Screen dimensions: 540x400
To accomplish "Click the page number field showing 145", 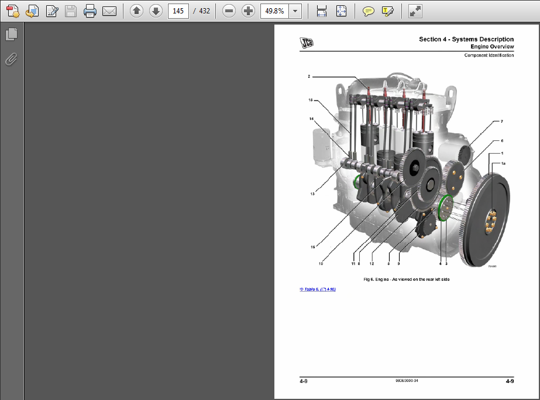I will click(x=178, y=11).
